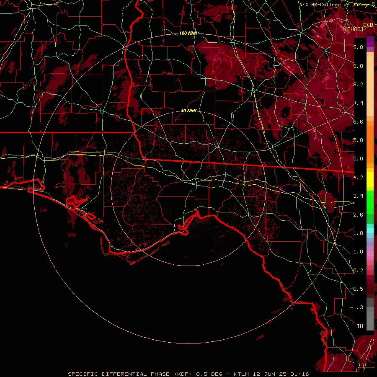Screen dimensions: 377x377
Task: Click the "TH" threshold label on scale
Action: (x=360, y=326)
